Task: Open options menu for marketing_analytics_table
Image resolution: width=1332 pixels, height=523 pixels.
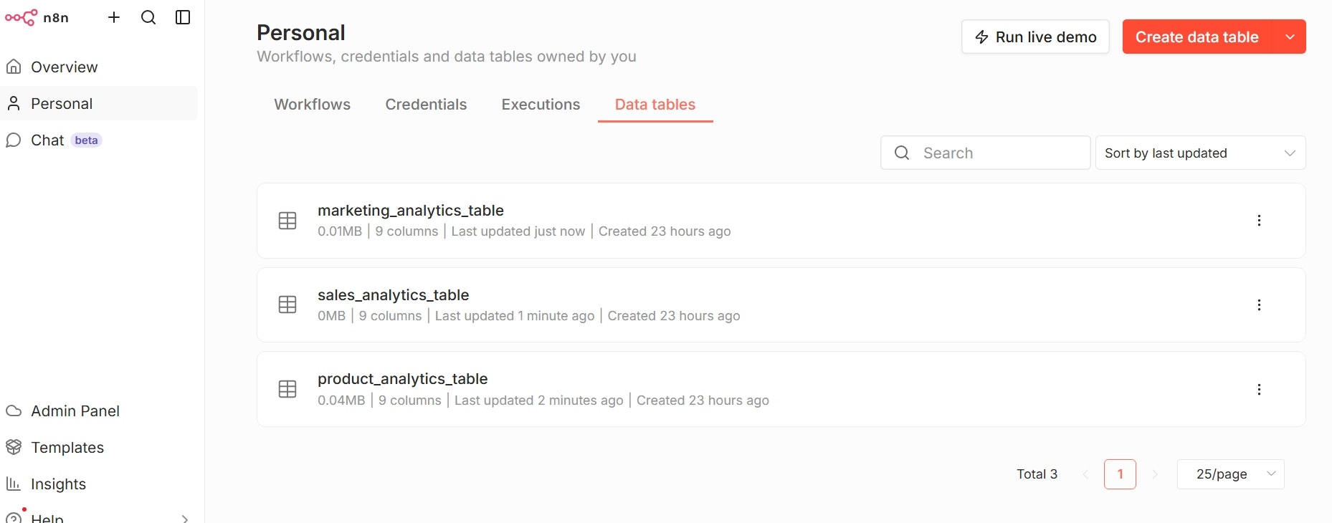Action: [x=1259, y=221]
